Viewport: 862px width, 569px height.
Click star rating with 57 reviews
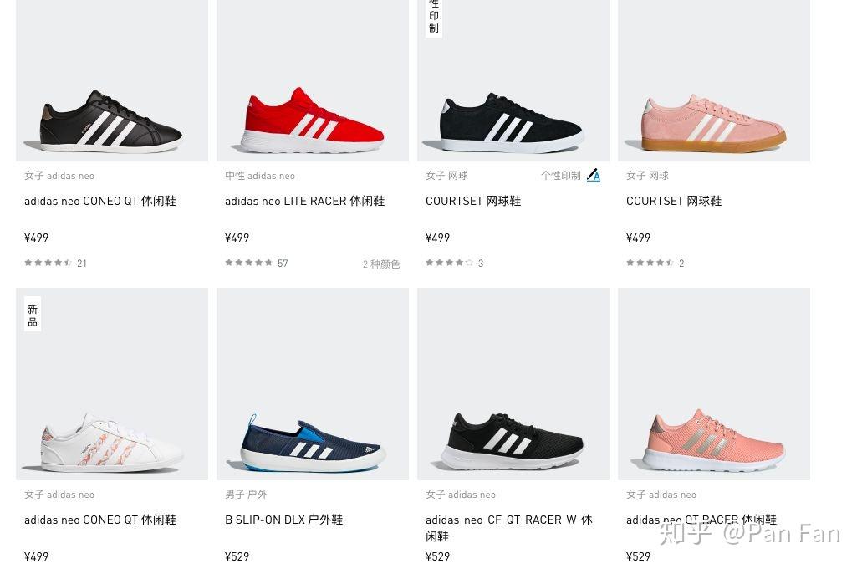248,263
